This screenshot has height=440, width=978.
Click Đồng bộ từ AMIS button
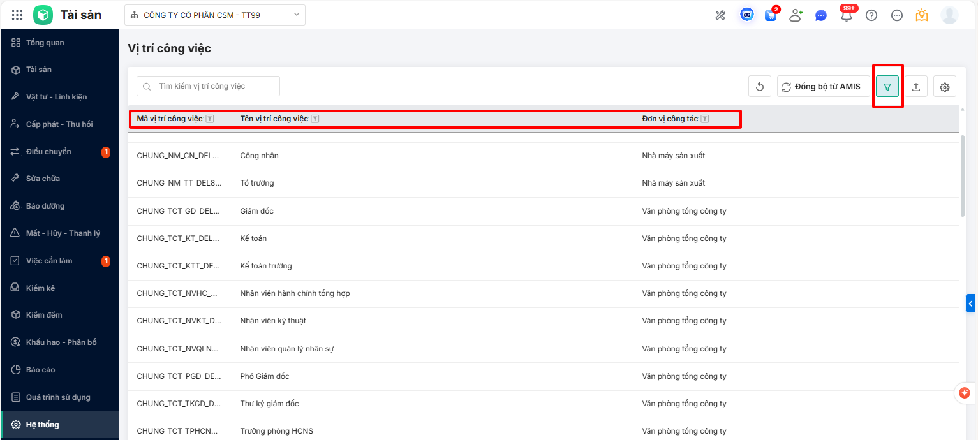point(823,87)
